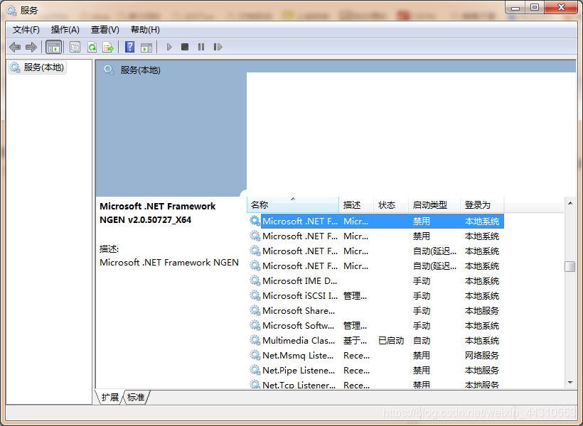Sort by the 状态 column header

pyautogui.click(x=391, y=204)
